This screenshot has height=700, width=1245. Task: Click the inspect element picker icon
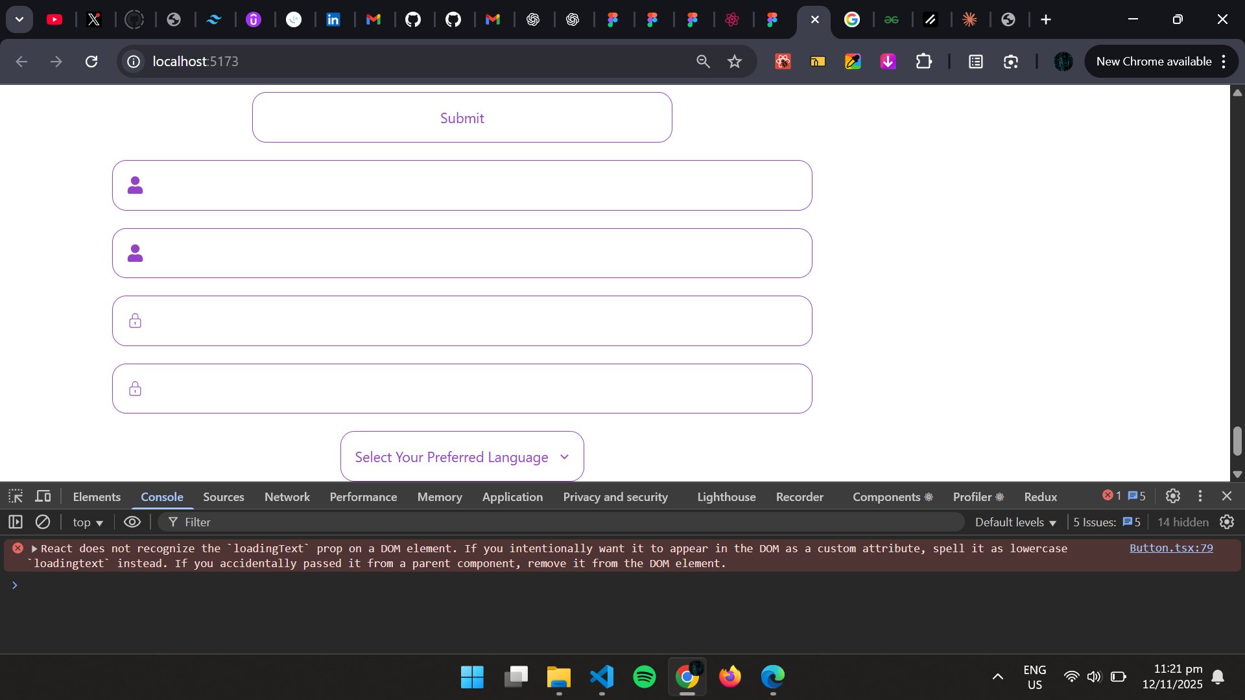coord(16,496)
